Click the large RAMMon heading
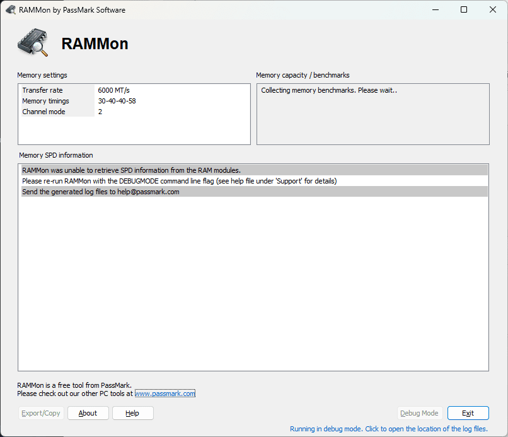The width and height of the screenshot is (508, 437). point(95,44)
